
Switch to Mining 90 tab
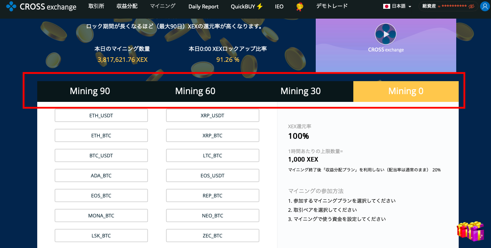(x=90, y=91)
